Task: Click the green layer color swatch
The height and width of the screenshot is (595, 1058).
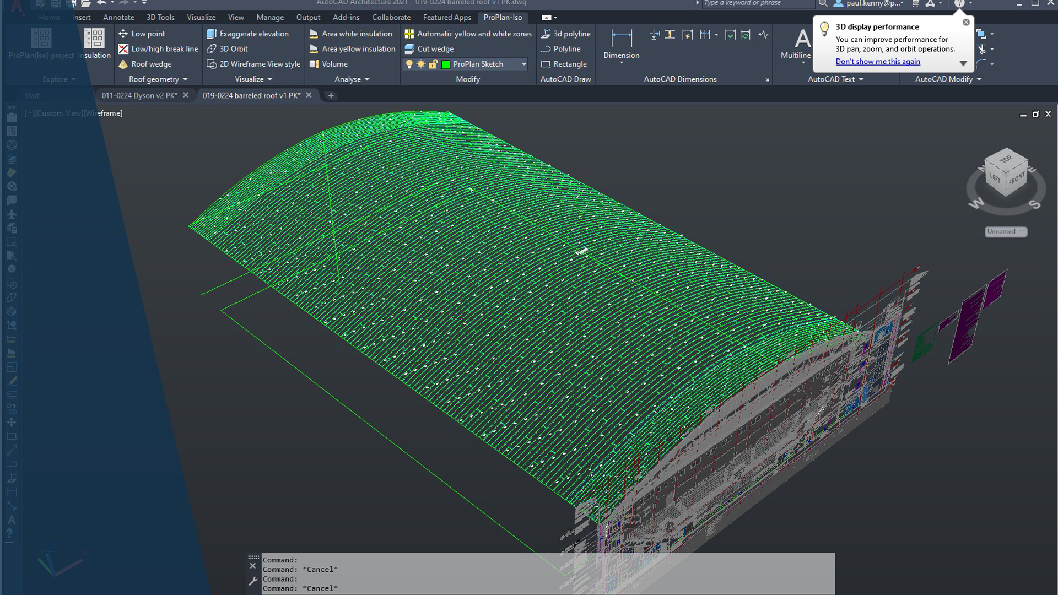Action: [446, 64]
